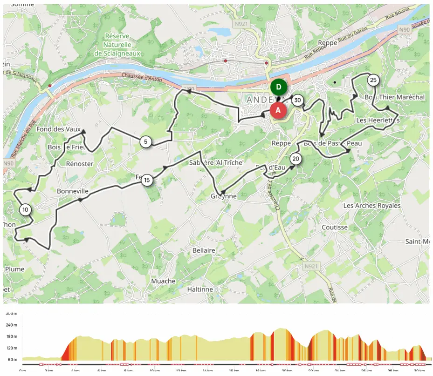Click the Bonneville place label
This screenshot has width=433, height=376.
coord(73,191)
